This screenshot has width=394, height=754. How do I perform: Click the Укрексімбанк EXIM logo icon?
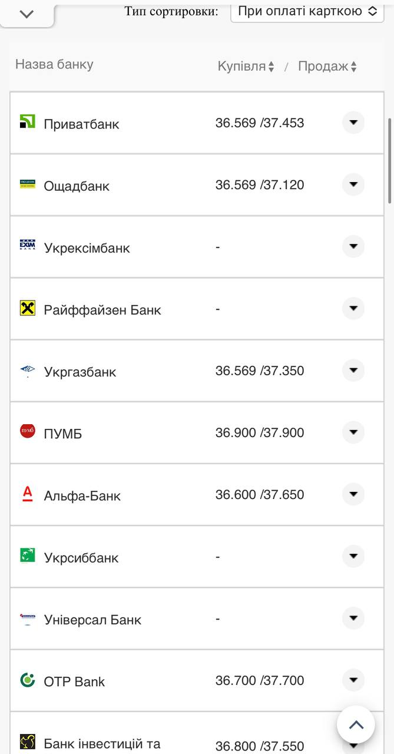(x=28, y=246)
